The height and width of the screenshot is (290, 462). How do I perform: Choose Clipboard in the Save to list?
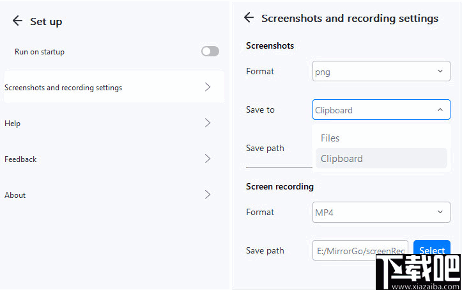(x=342, y=159)
